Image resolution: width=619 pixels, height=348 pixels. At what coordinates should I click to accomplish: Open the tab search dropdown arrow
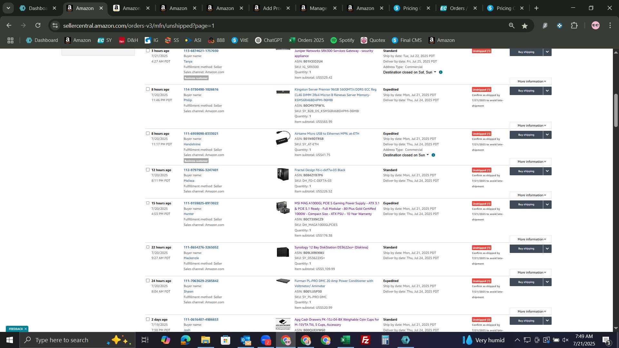click(x=8, y=8)
